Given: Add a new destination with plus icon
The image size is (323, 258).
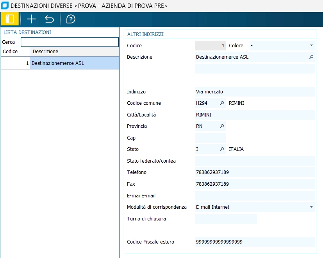Looking at the screenshot, I should pyautogui.click(x=31, y=19).
